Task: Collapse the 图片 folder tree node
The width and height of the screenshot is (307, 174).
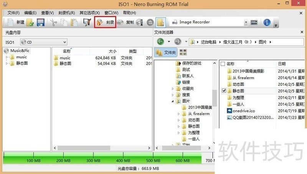Action: [172, 101]
